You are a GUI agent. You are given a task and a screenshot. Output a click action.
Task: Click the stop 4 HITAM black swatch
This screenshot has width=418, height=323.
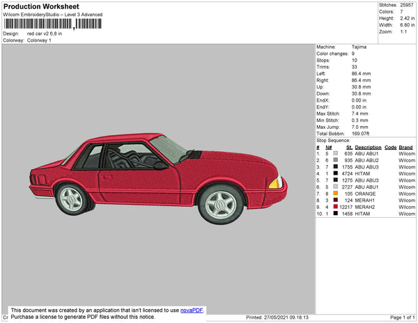click(335, 173)
